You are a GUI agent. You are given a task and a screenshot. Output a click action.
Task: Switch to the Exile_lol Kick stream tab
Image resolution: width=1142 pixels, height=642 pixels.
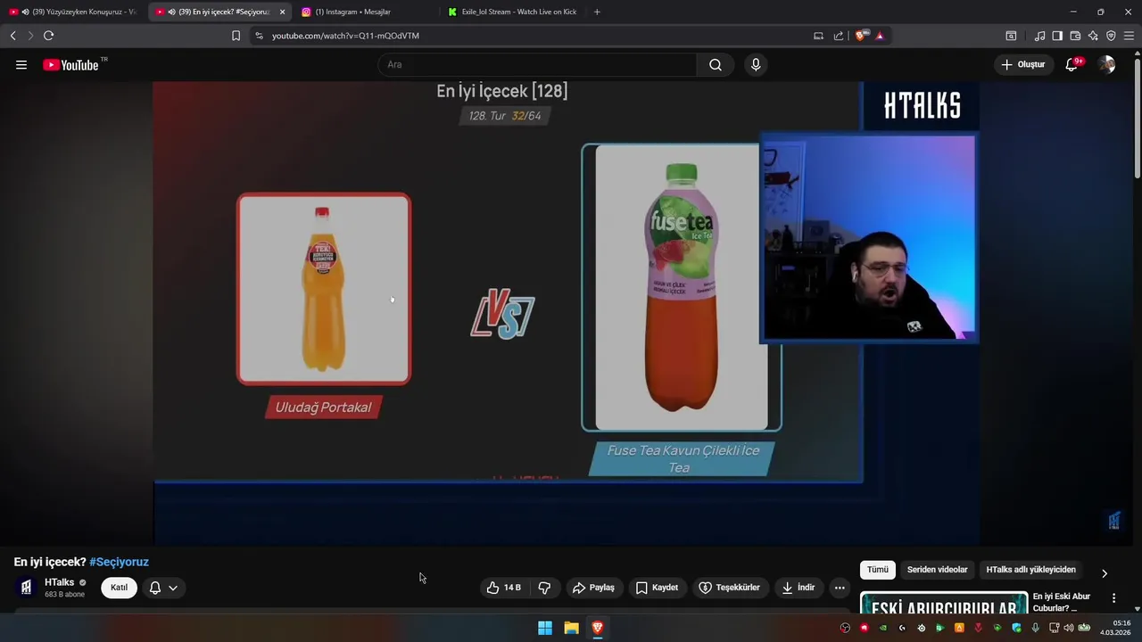(x=513, y=12)
